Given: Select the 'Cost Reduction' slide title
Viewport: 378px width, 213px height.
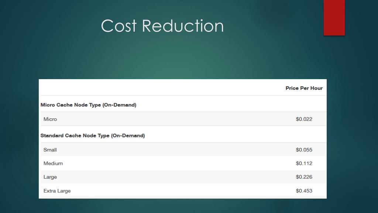Looking at the screenshot, I should coord(162,26).
